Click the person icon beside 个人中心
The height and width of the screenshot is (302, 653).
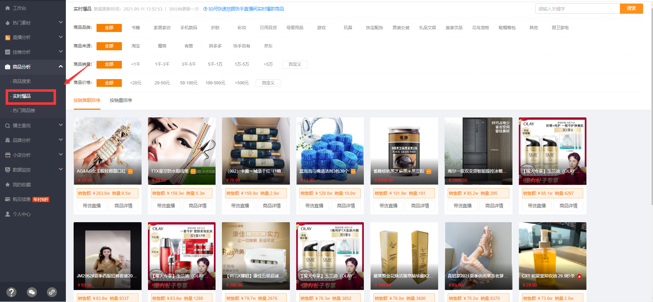7,214
